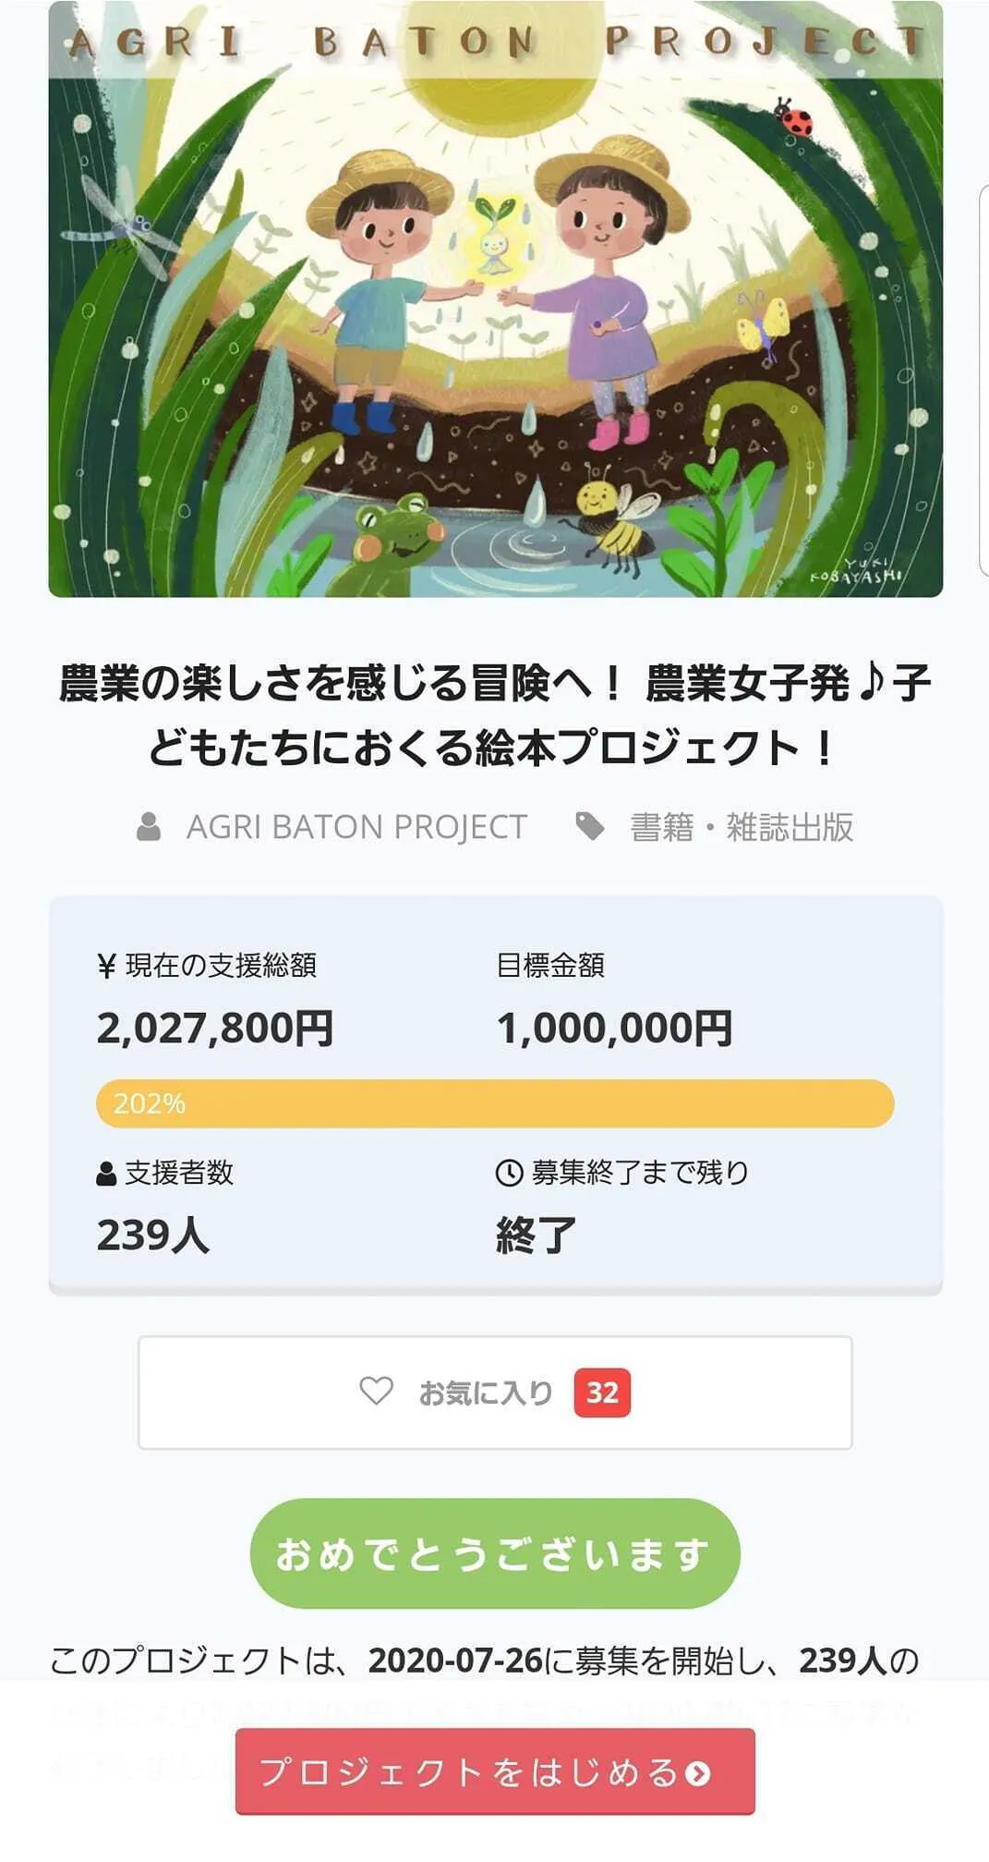Open the project illustration image
This screenshot has width=989, height=1862.
tap(495, 299)
